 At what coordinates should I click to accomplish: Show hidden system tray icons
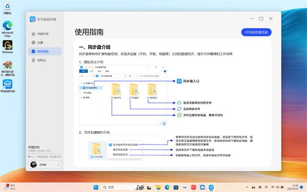248,187
